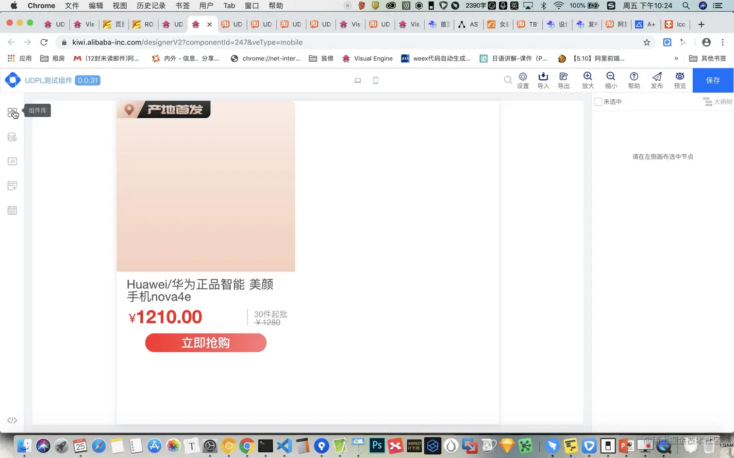This screenshot has width=734, height=458.
Task: Select the ¥1210.00 price text
Action: pos(165,317)
